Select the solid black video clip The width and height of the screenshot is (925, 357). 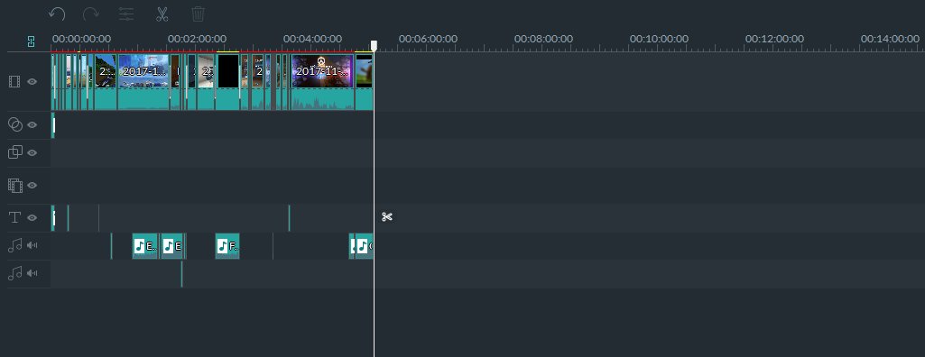point(227,81)
